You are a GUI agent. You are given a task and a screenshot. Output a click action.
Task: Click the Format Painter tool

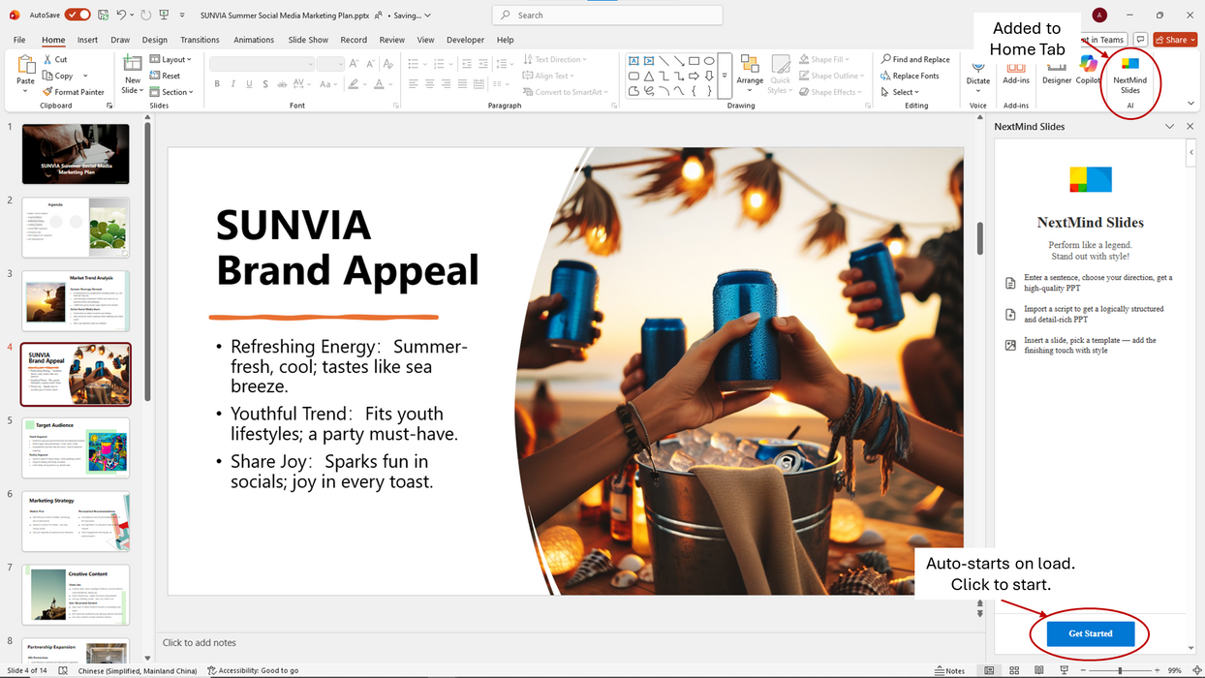click(74, 92)
